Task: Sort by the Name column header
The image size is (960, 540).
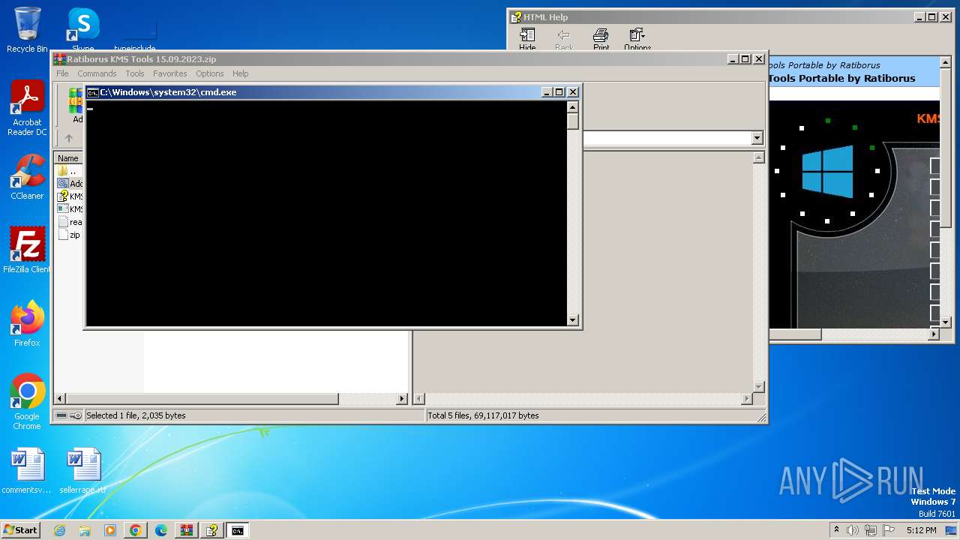Action: click(x=69, y=158)
